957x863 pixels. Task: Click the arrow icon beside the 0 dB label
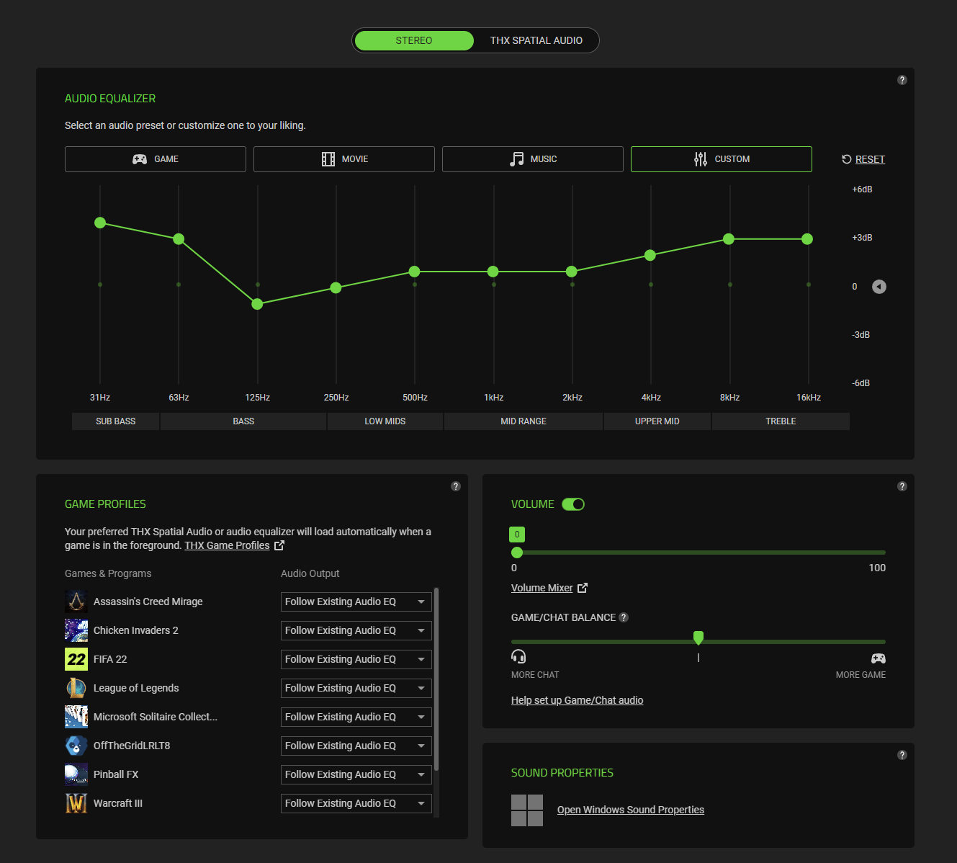point(879,287)
